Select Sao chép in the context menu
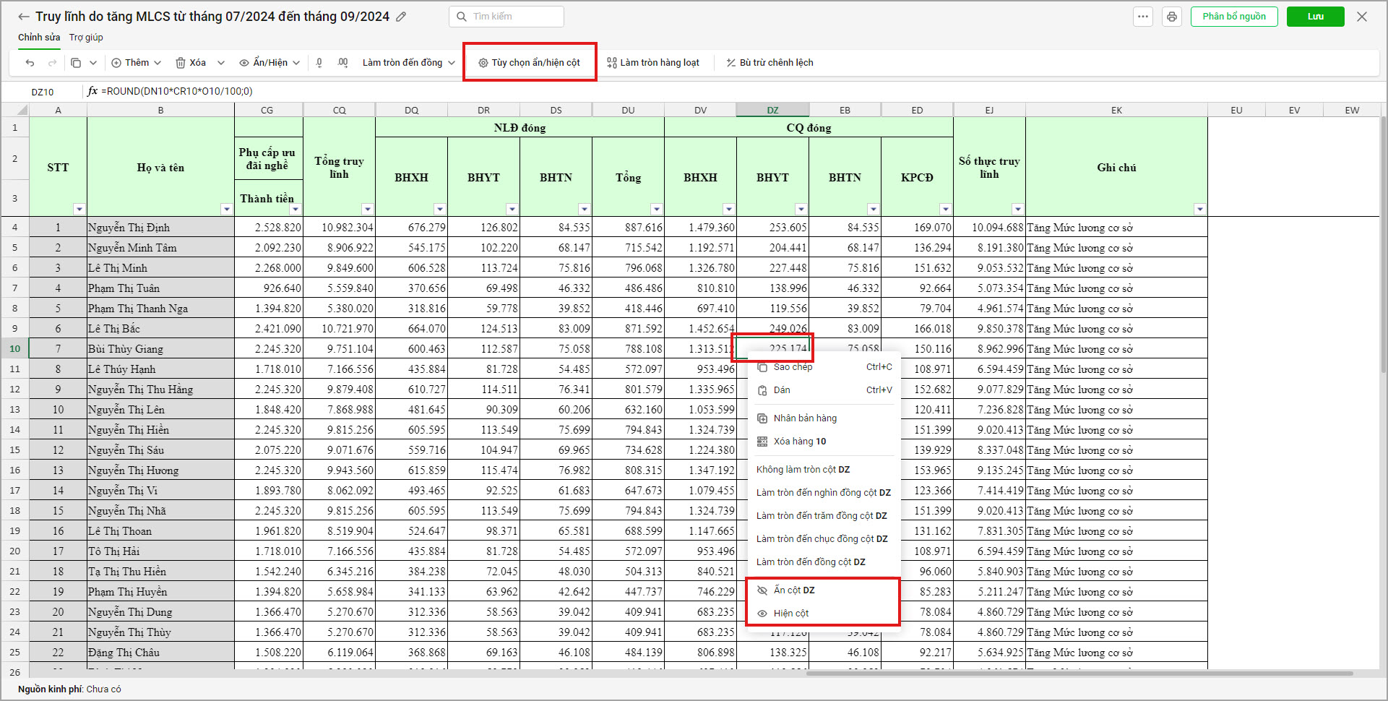 (x=823, y=367)
